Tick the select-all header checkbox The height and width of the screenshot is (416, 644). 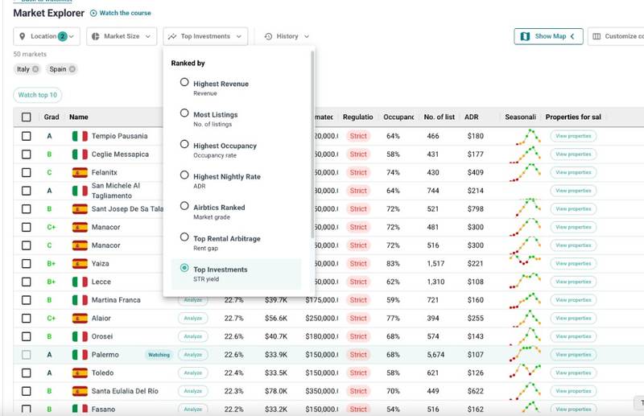[27, 117]
